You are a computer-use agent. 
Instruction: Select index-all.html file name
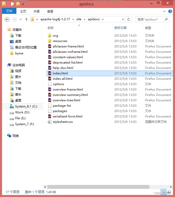[63, 79]
